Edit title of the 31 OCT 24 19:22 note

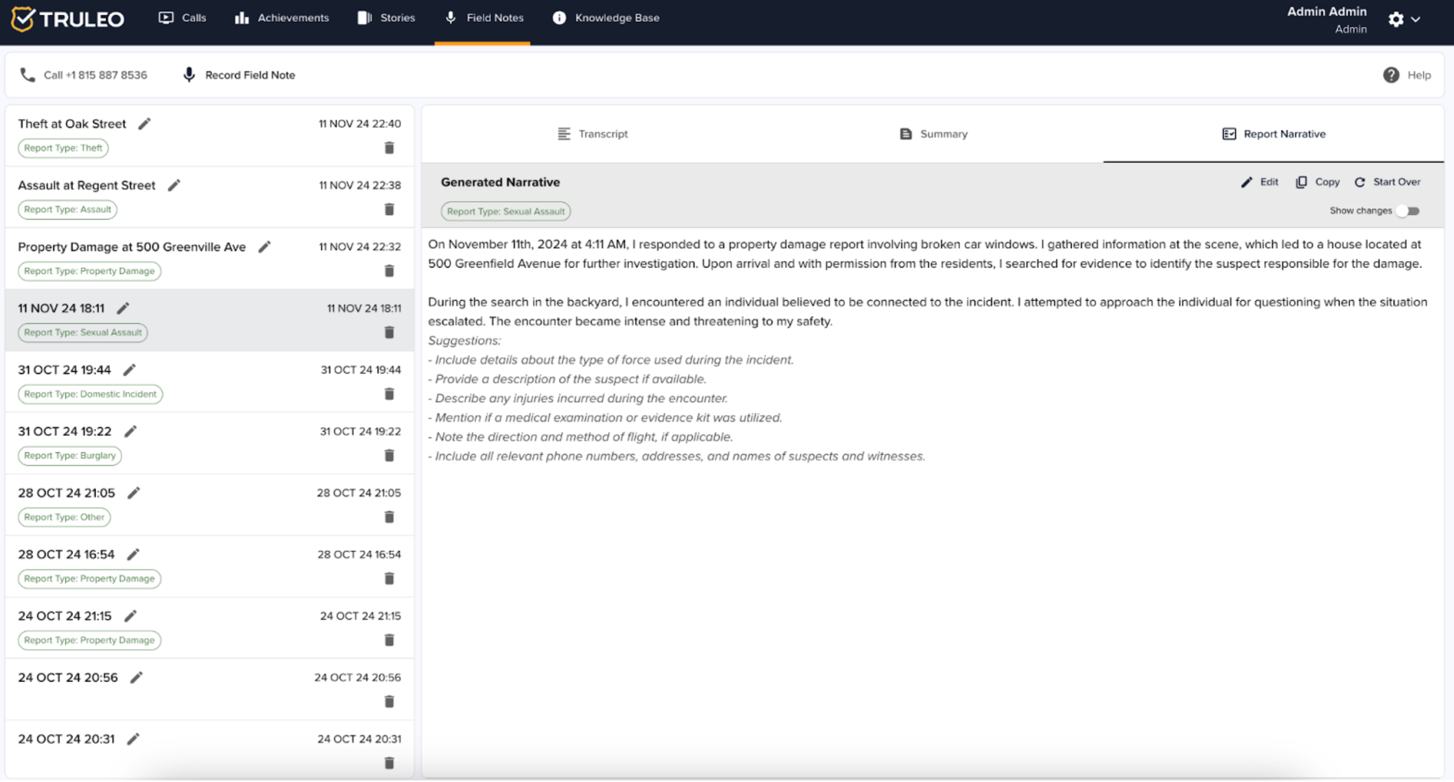(x=130, y=431)
